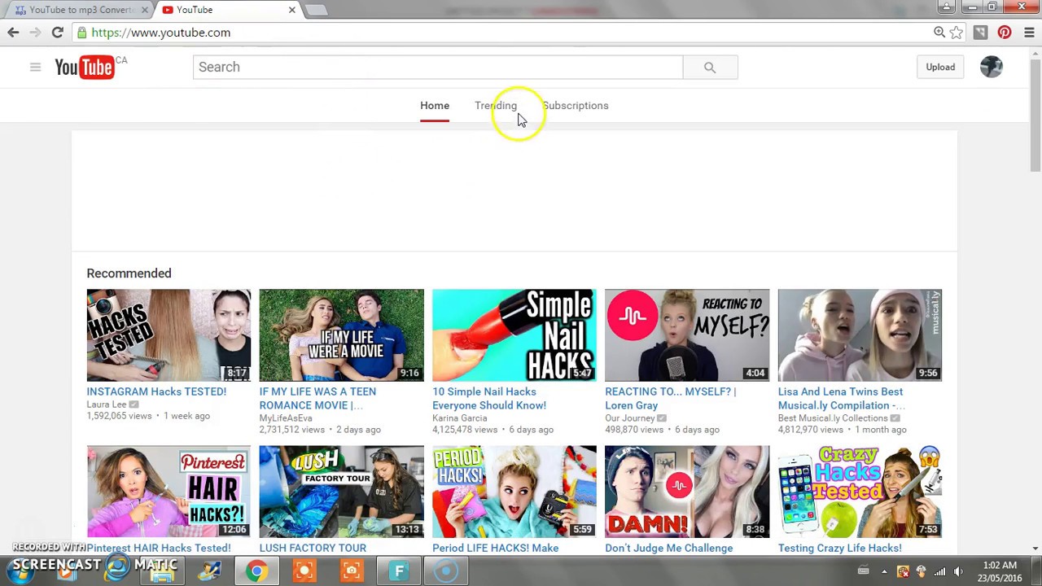Bookmark this page with the star icon

957,33
